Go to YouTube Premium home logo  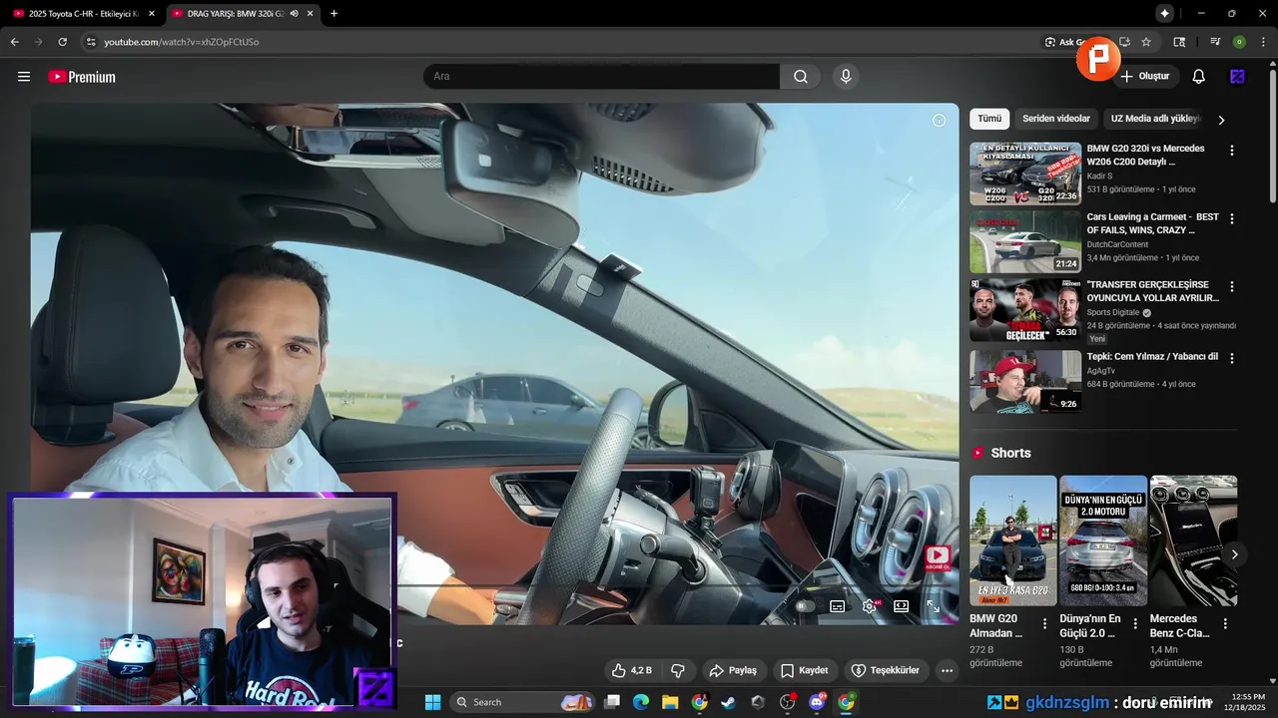(x=82, y=77)
